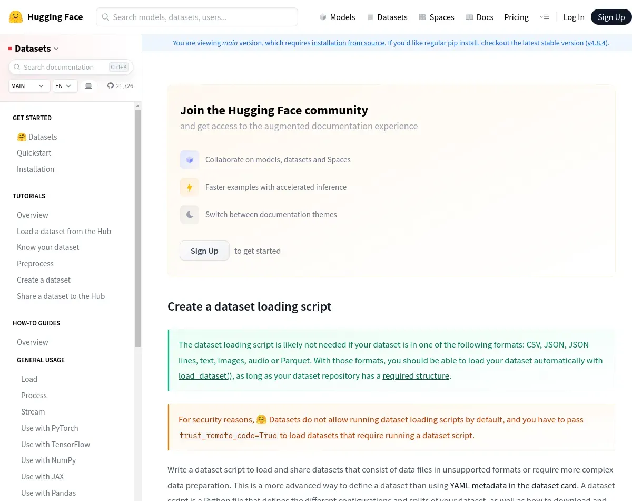Click the lightning bolt accelerated inference icon
The width and height of the screenshot is (632, 501).
pos(190,187)
